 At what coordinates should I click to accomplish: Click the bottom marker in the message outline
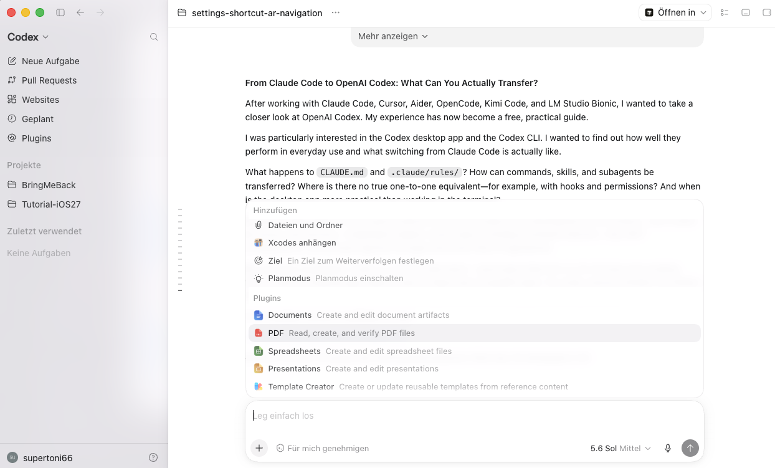180,291
